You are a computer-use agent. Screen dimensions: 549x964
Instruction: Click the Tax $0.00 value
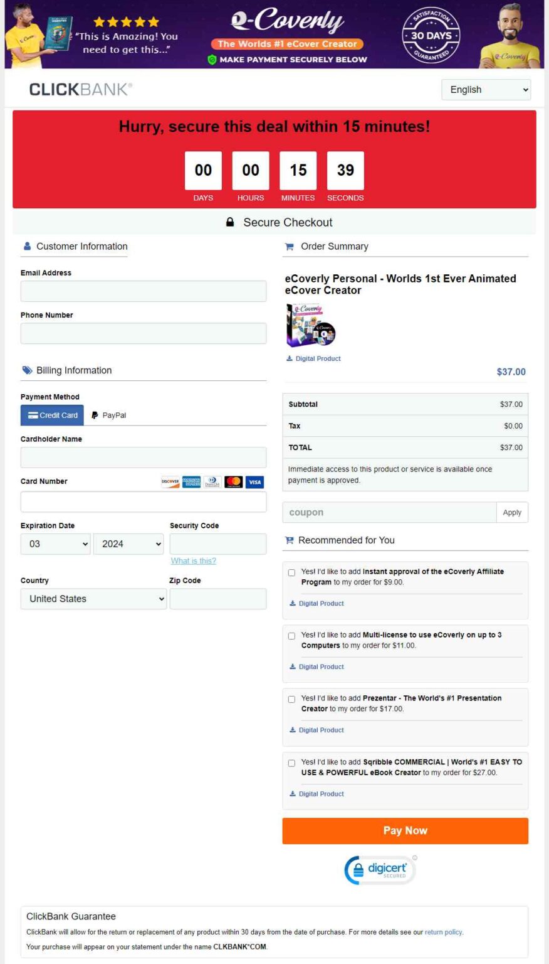(513, 426)
